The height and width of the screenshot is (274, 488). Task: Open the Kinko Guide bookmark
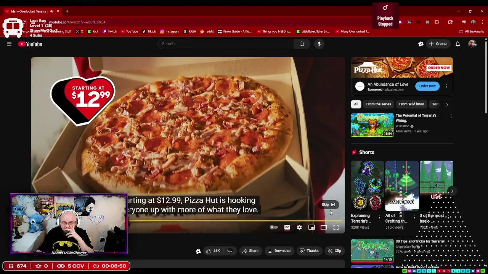click(235, 32)
